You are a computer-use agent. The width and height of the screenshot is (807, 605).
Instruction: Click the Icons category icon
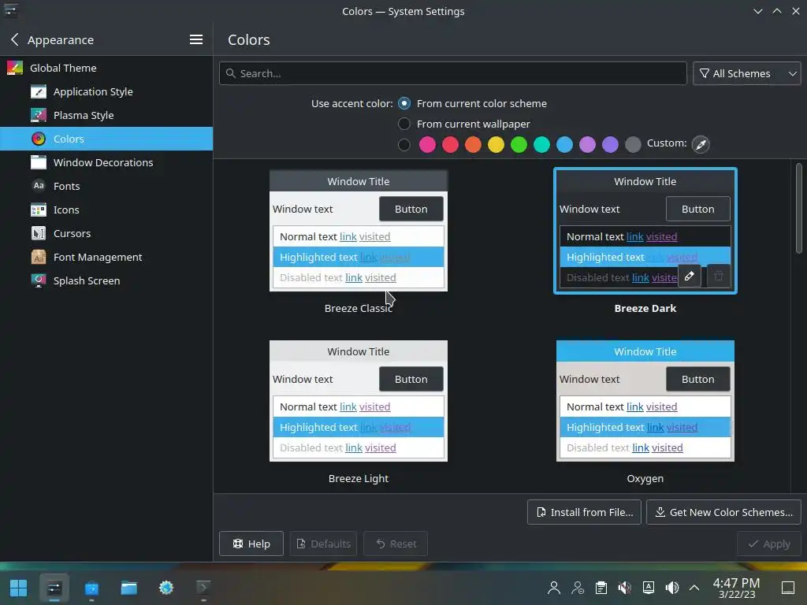pos(38,210)
